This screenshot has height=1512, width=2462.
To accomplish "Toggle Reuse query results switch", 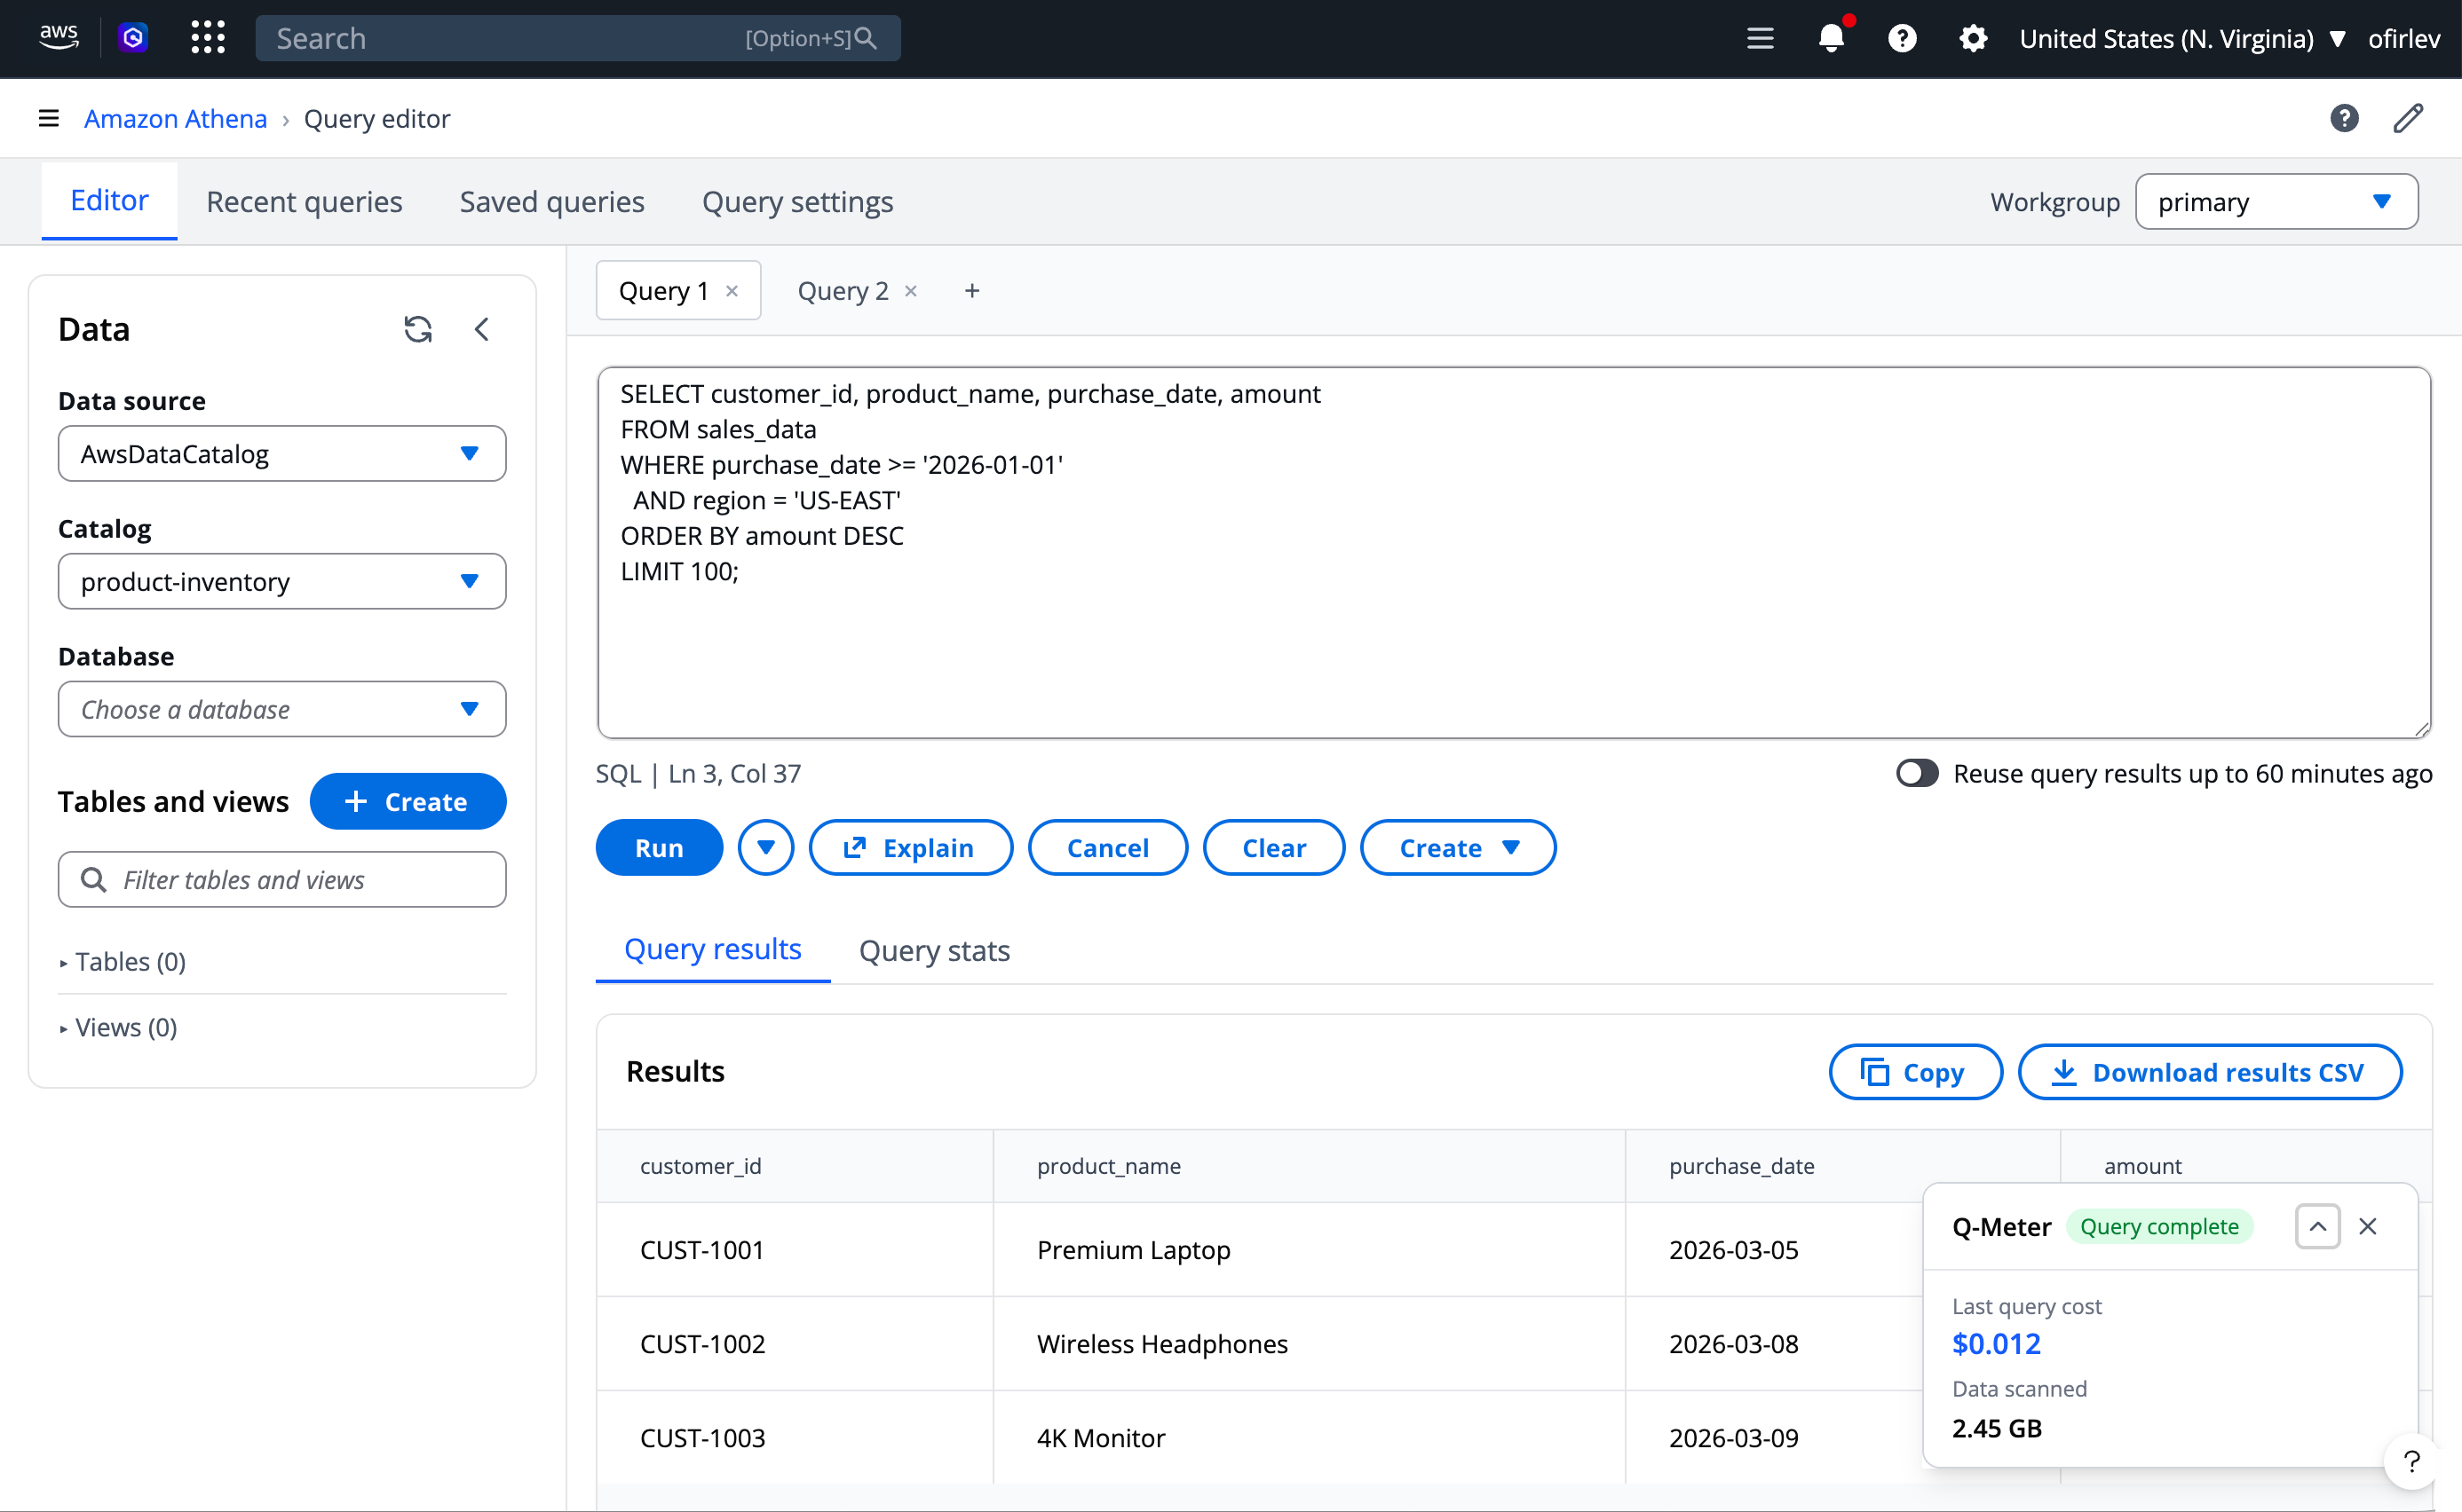I will pos(1917,773).
